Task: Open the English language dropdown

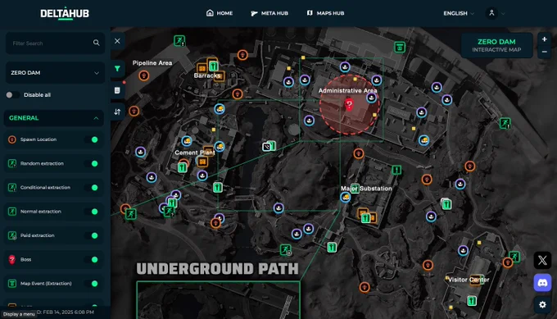Action: [x=459, y=13]
